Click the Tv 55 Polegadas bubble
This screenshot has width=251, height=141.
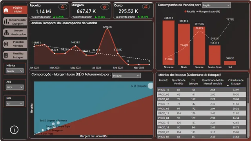pyautogui.click(x=151, y=86)
